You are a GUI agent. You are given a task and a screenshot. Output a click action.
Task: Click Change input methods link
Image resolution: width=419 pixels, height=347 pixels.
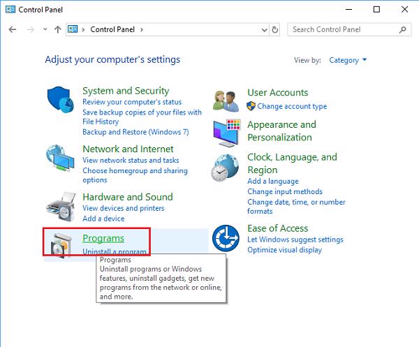[x=285, y=191]
